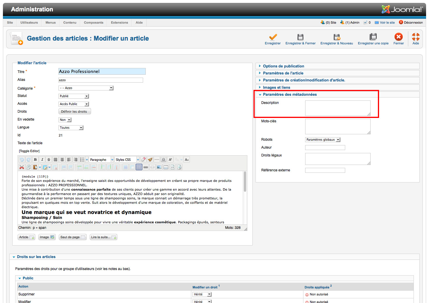Open the Site menu
The image size is (429, 303).
click(x=10, y=22)
